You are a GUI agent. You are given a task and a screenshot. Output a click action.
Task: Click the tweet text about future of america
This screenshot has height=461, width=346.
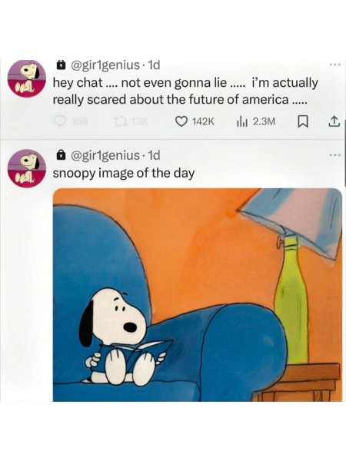pyautogui.click(x=185, y=91)
